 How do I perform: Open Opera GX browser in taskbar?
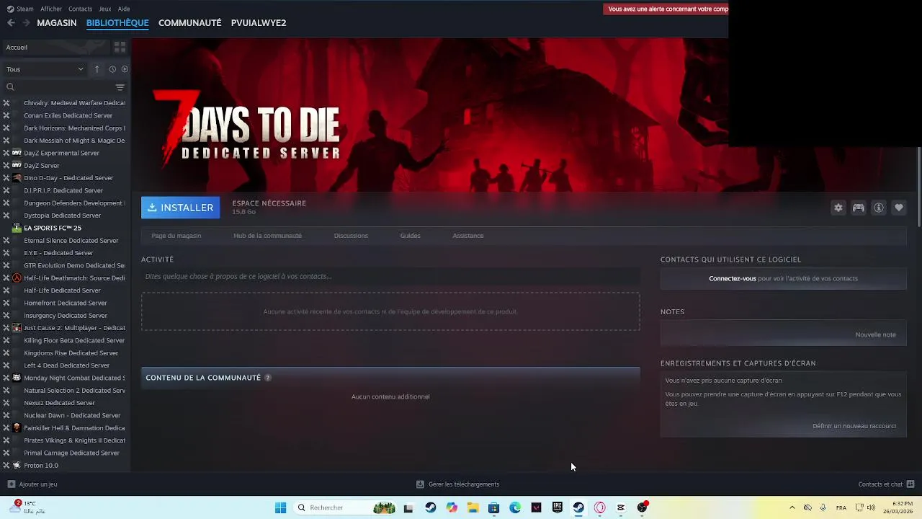tap(600, 507)
